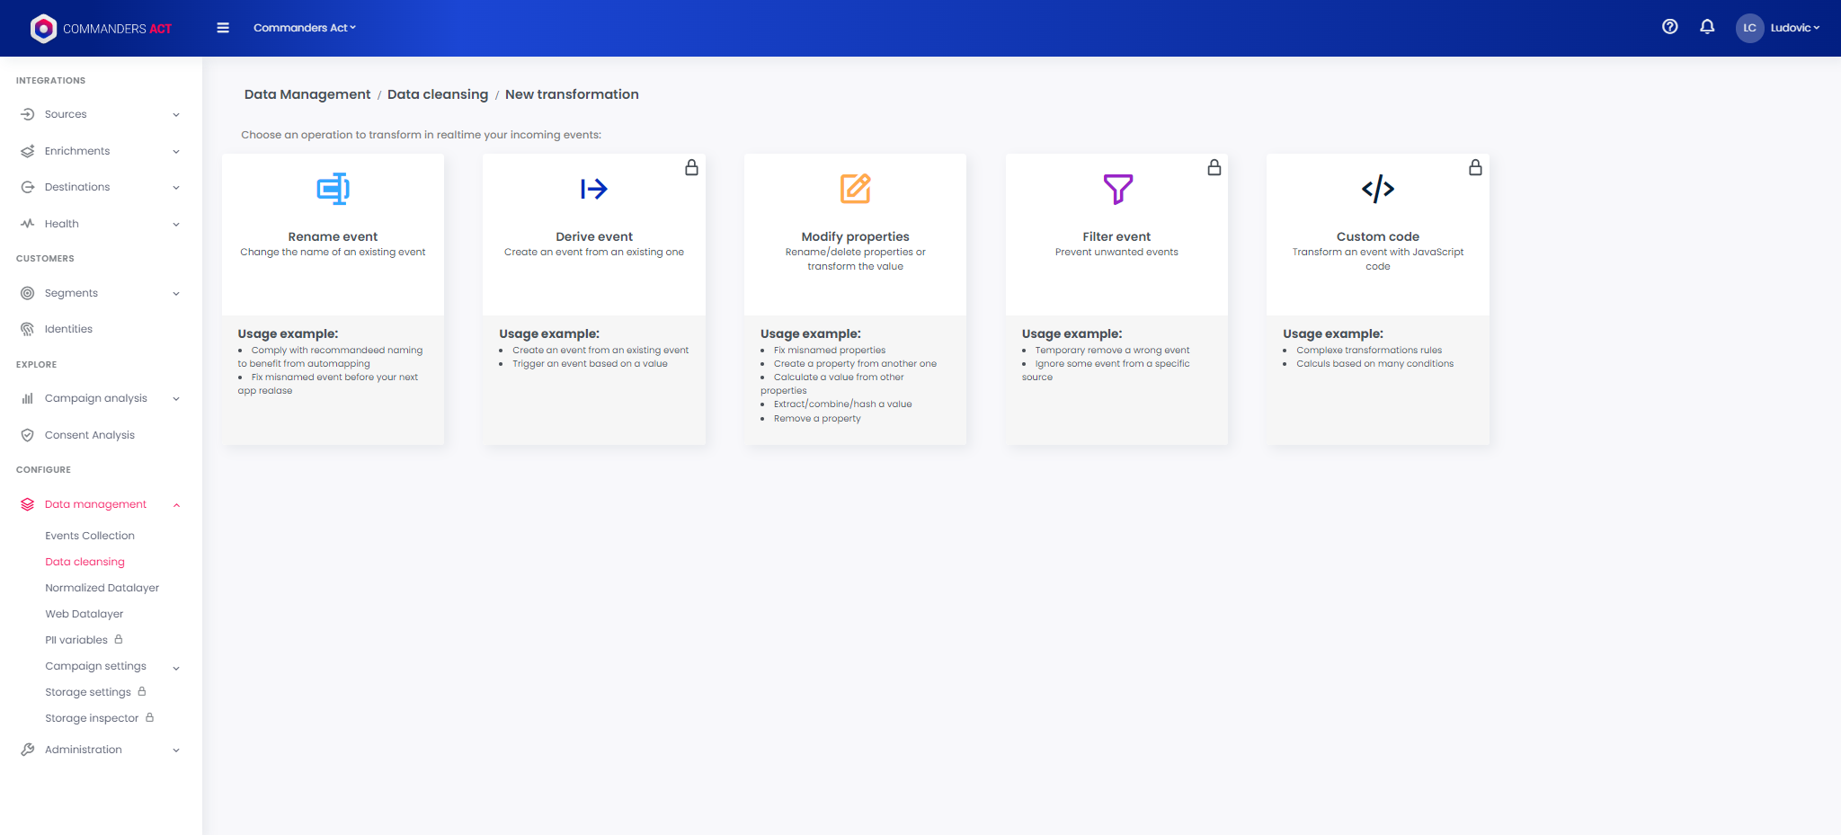Go to Normalized Datalayer page
The height and width of the screenshot is (835, 1841).
click(x=102, y=588)
